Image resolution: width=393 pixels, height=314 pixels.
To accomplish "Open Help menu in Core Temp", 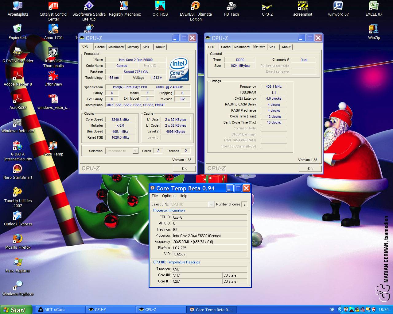I will pyautogui.click(x=183, y=196).
